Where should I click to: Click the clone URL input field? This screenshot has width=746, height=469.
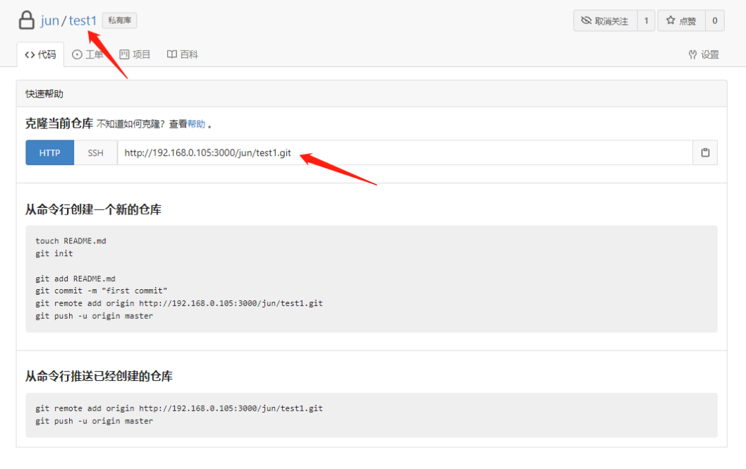[x=405, y=152]
